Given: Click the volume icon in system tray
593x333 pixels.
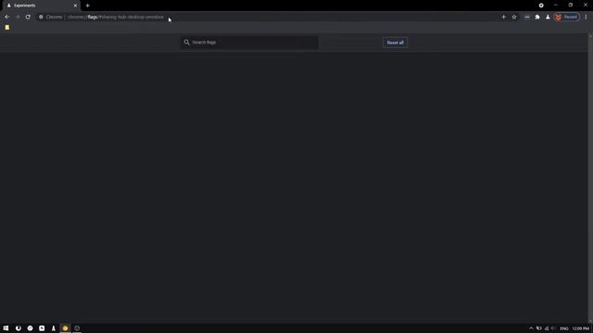Looking at the screenshot, I should point(554,328).
